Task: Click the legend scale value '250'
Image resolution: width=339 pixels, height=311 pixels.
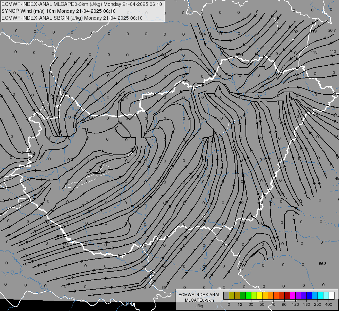Action: tap(318, 304)
